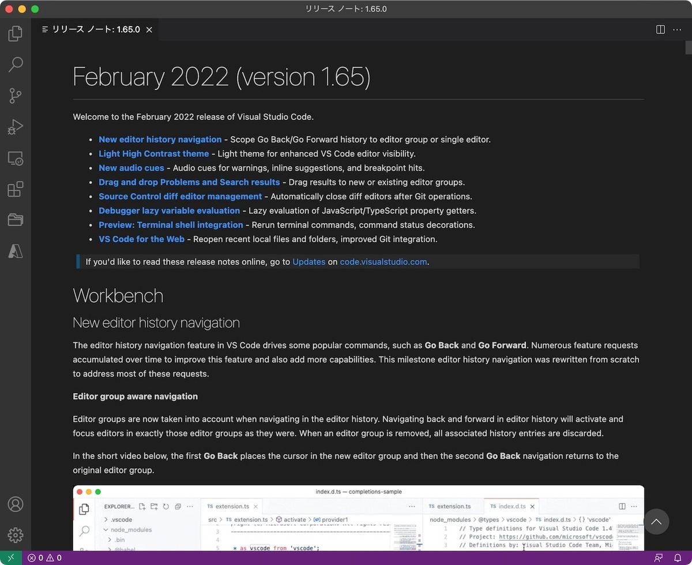Click the February 2022 (version 1.65) title
Image resolution: width=692 pixels, height=565 pixels.
(221, 77)
